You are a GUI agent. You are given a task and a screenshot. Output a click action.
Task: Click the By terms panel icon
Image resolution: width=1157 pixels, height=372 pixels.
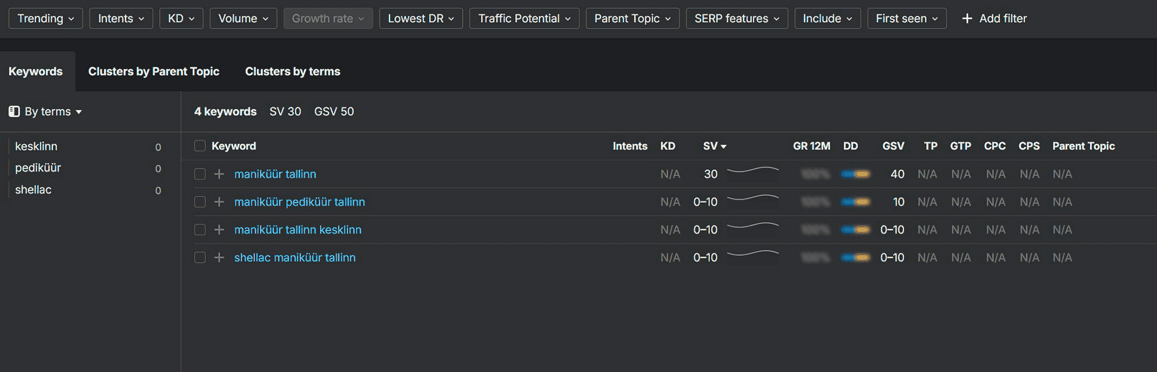pos(14,112)
